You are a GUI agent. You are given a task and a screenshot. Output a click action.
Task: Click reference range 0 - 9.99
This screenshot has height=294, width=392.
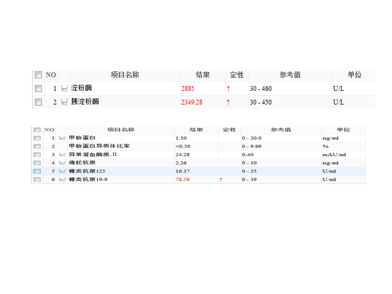pos(252,146)
